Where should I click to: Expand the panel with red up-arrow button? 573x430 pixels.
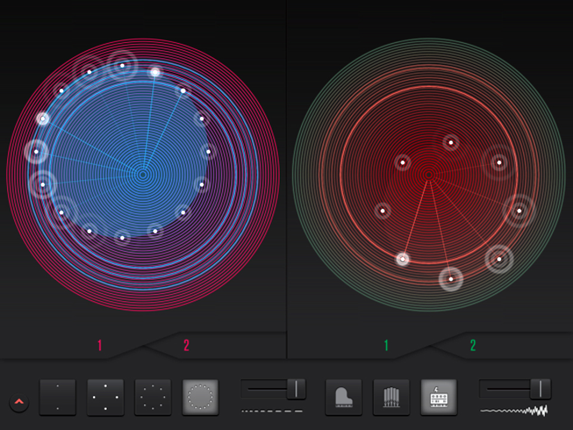click(19, 402)
